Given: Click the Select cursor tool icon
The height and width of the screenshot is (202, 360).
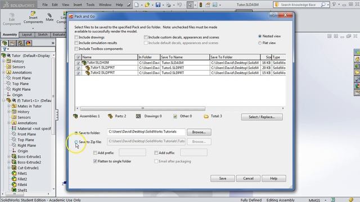Looking at the screenshot, I should click(x=190, y=4).
